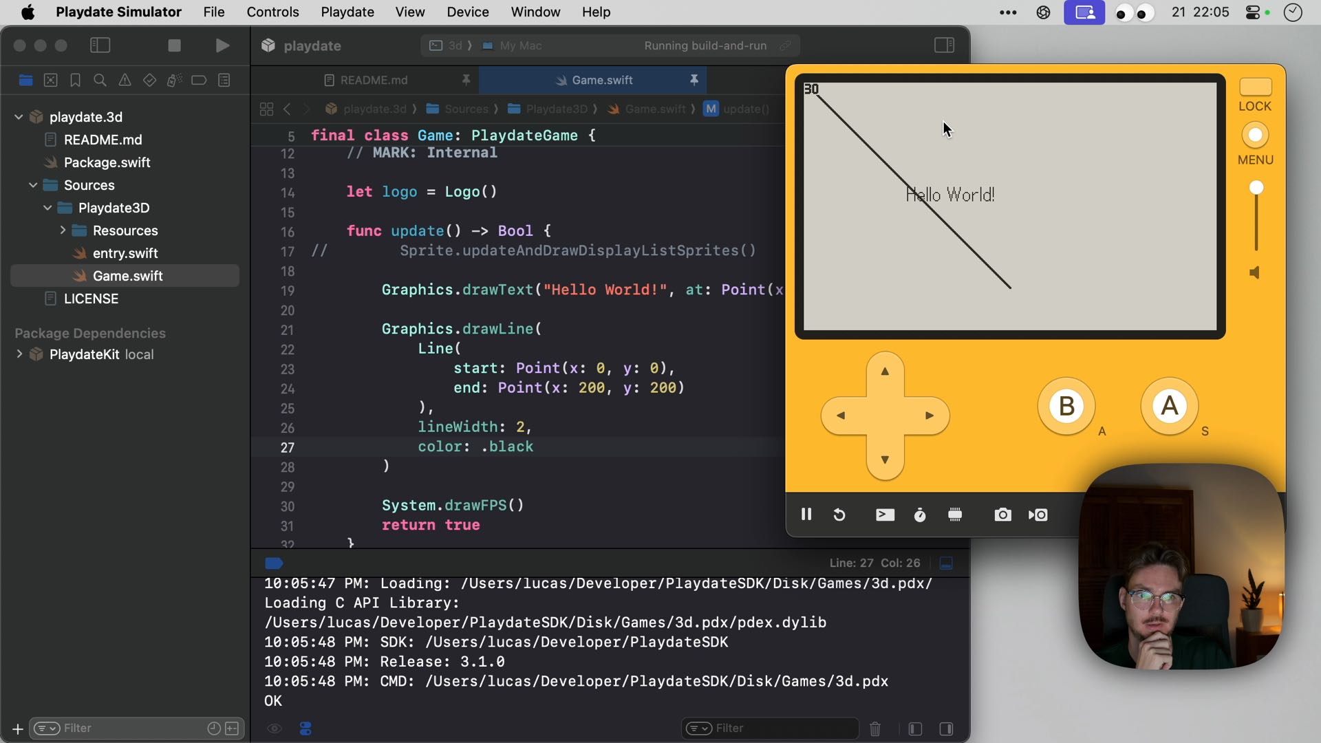This screenshot has width=1321, height=743.
Task: Select entry.swift in file navigator
Action: (x=125, y=253)
